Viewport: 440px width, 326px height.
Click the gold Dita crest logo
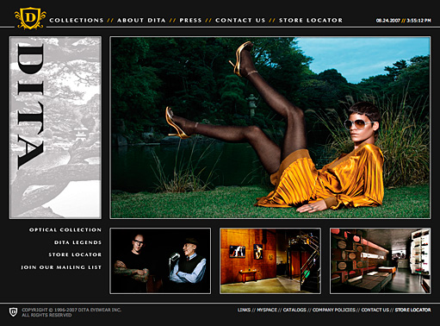click(x=30, y=18)
